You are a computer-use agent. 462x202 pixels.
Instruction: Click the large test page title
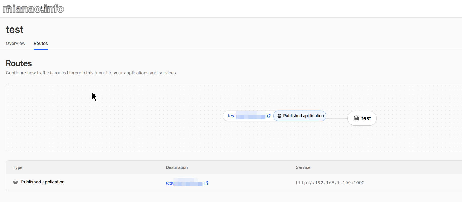coord(15,29)
